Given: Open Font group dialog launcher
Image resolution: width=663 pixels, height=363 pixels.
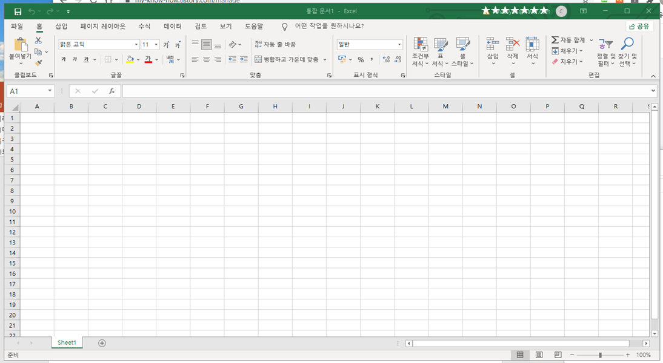Looking at the screenshot, I should 182,75.
